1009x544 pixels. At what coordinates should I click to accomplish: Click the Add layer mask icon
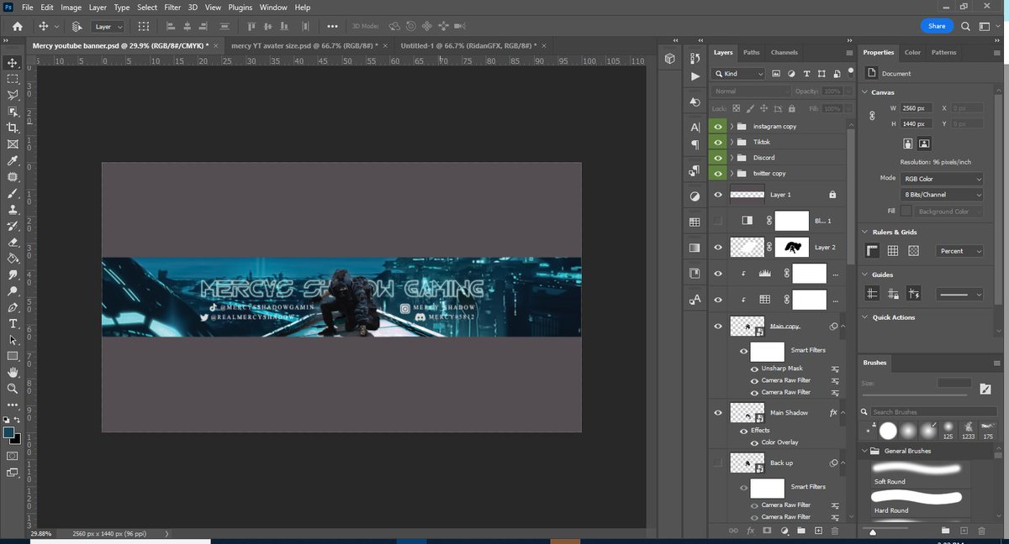pos(766,531)
